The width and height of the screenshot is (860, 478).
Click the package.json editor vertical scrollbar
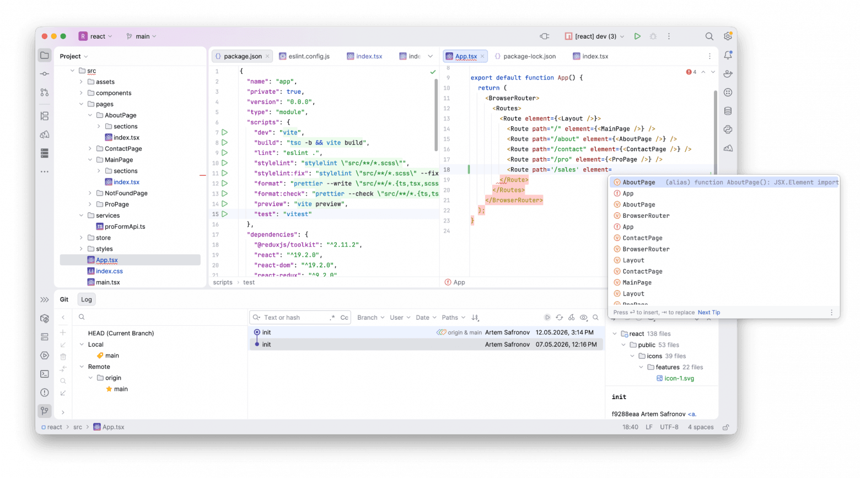437,115
